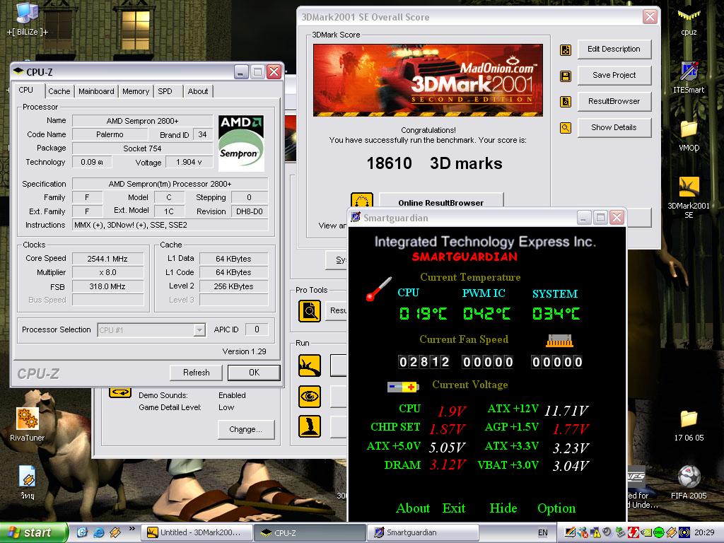The height and width of the screenshot is (543, 724).
Task: Click the Change... button in 3DMark
Action: pyautogui.click(x=245, y=429)
